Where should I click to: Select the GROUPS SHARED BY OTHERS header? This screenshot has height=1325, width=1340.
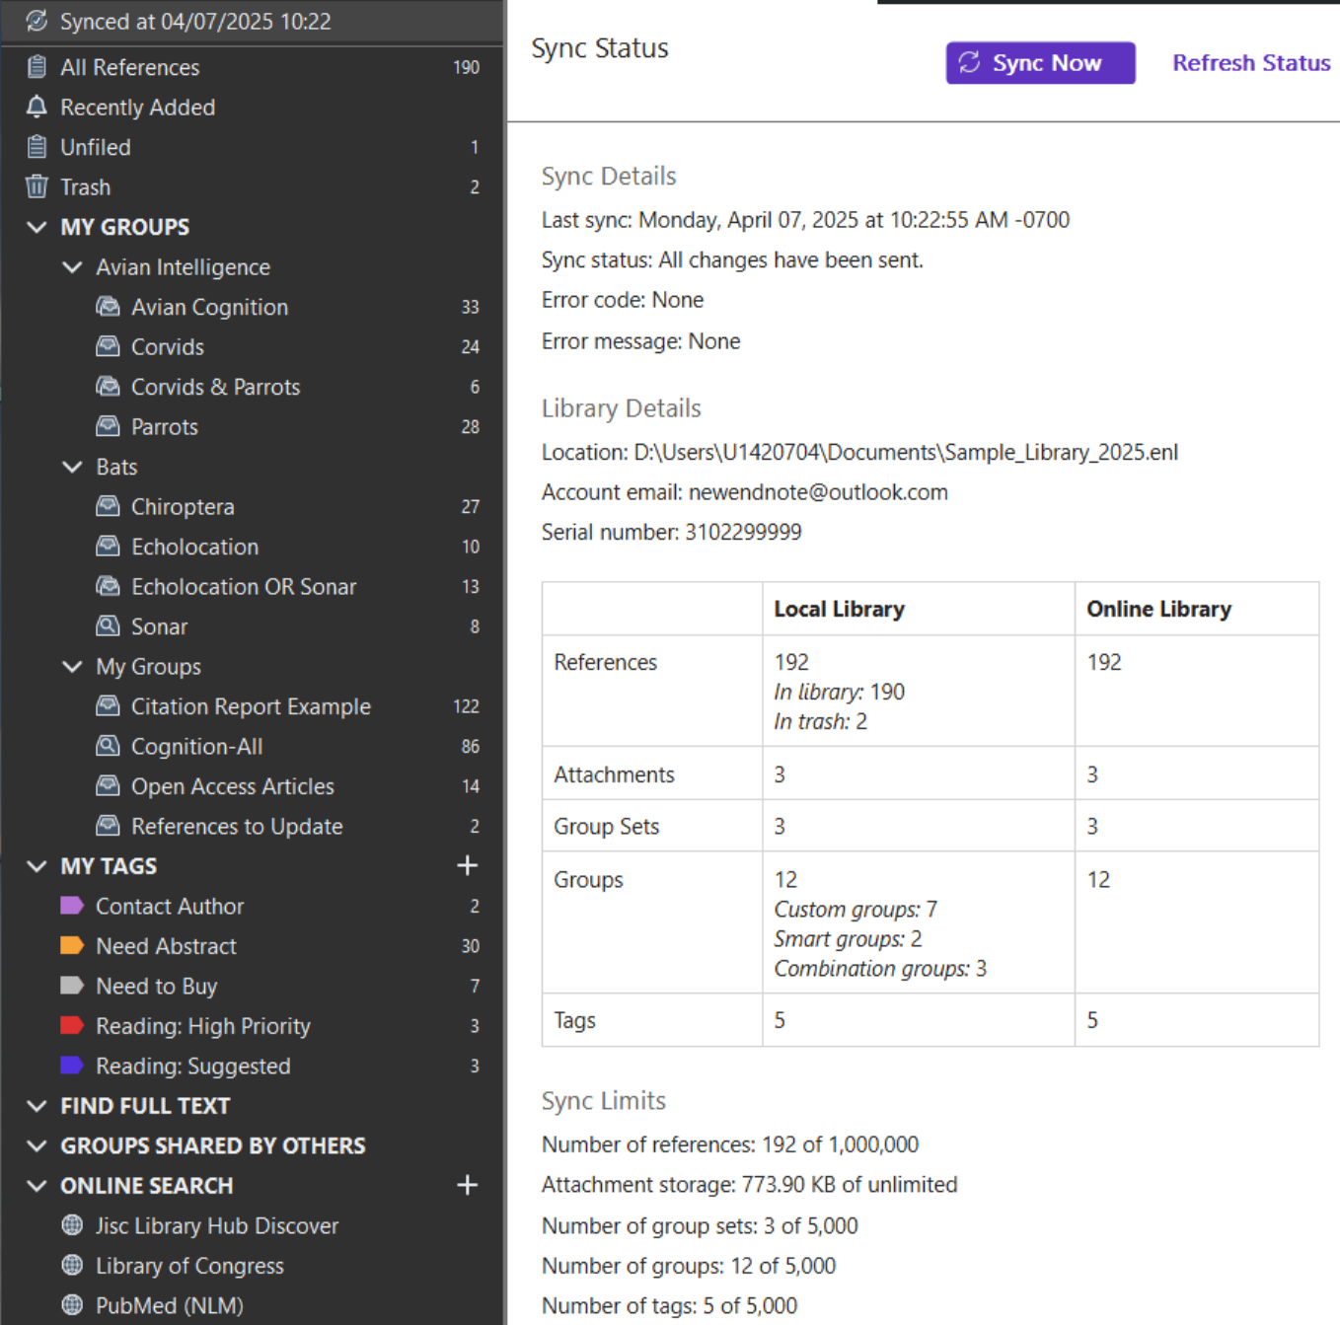coord(212,1144)
